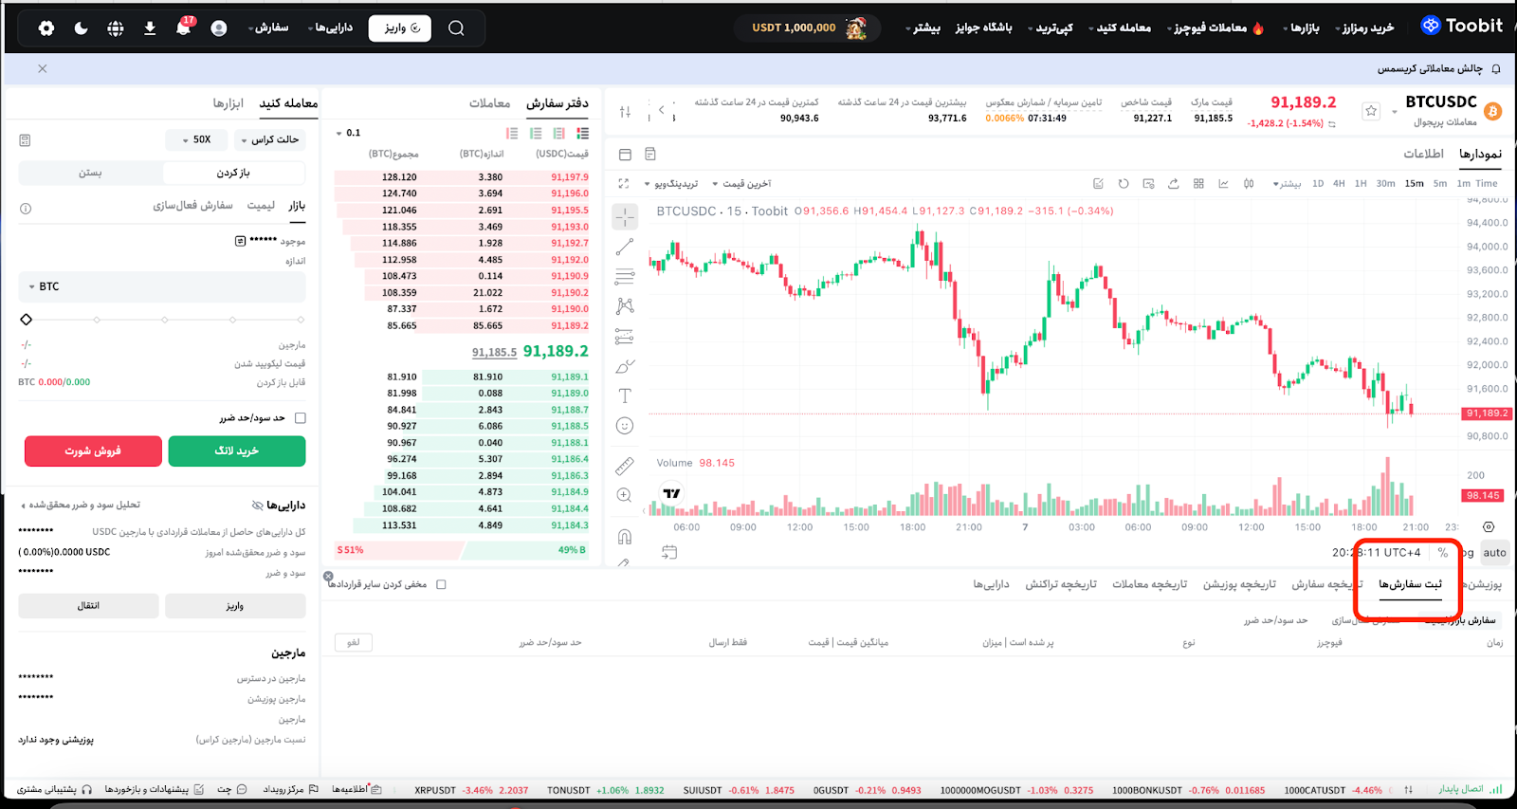
Task: Expand the more timeframes dropdown
Action: click(1287, 184)
